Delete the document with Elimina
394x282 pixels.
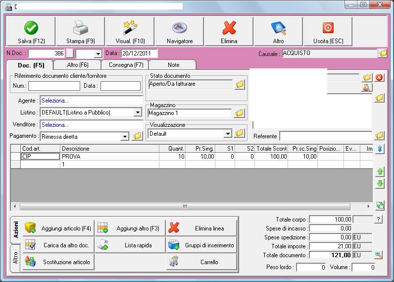pos(229,32)
